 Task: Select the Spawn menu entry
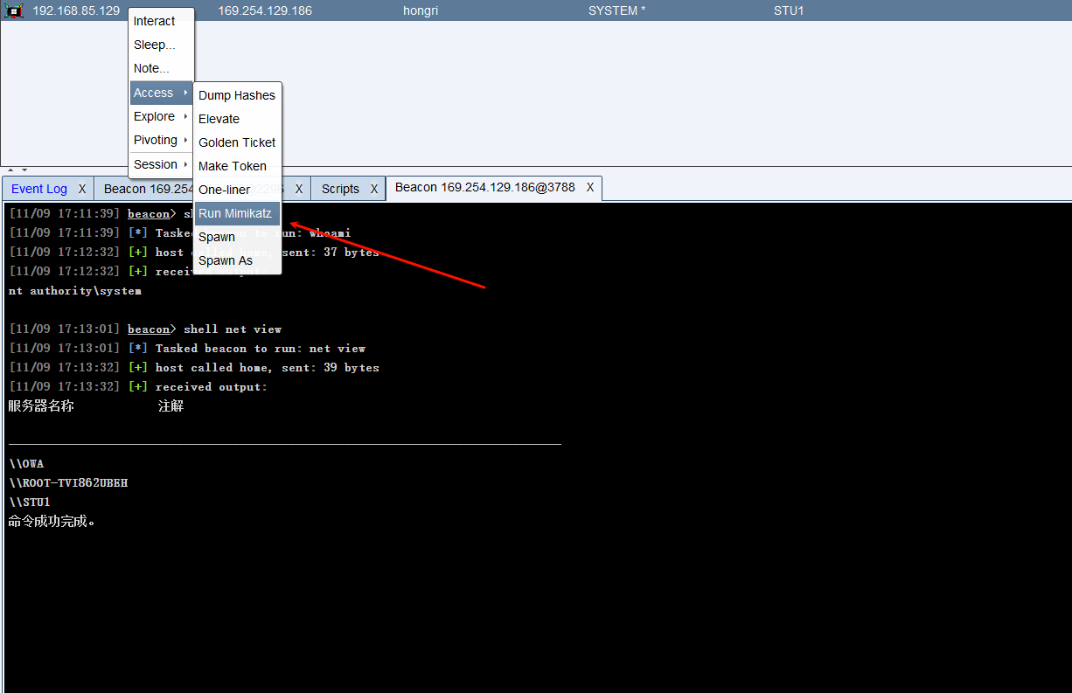[x=237, y=237]
